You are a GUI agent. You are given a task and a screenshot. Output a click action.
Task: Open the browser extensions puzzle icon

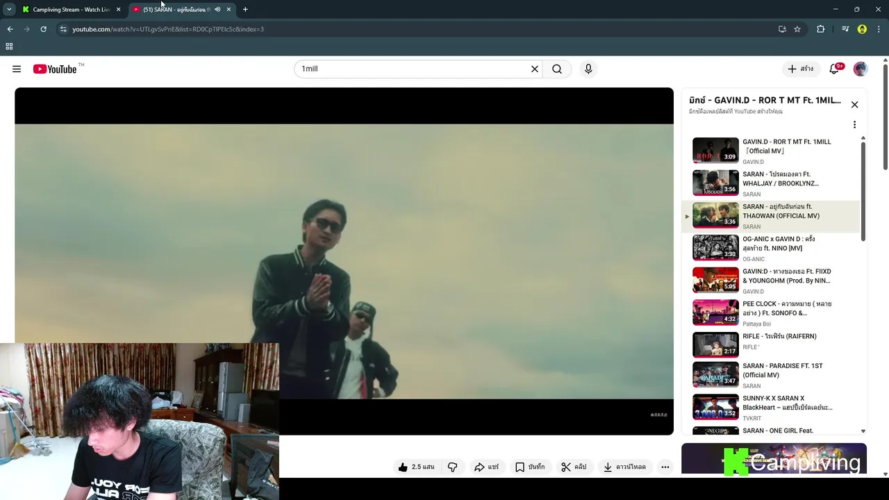click(x=821, y=29)
